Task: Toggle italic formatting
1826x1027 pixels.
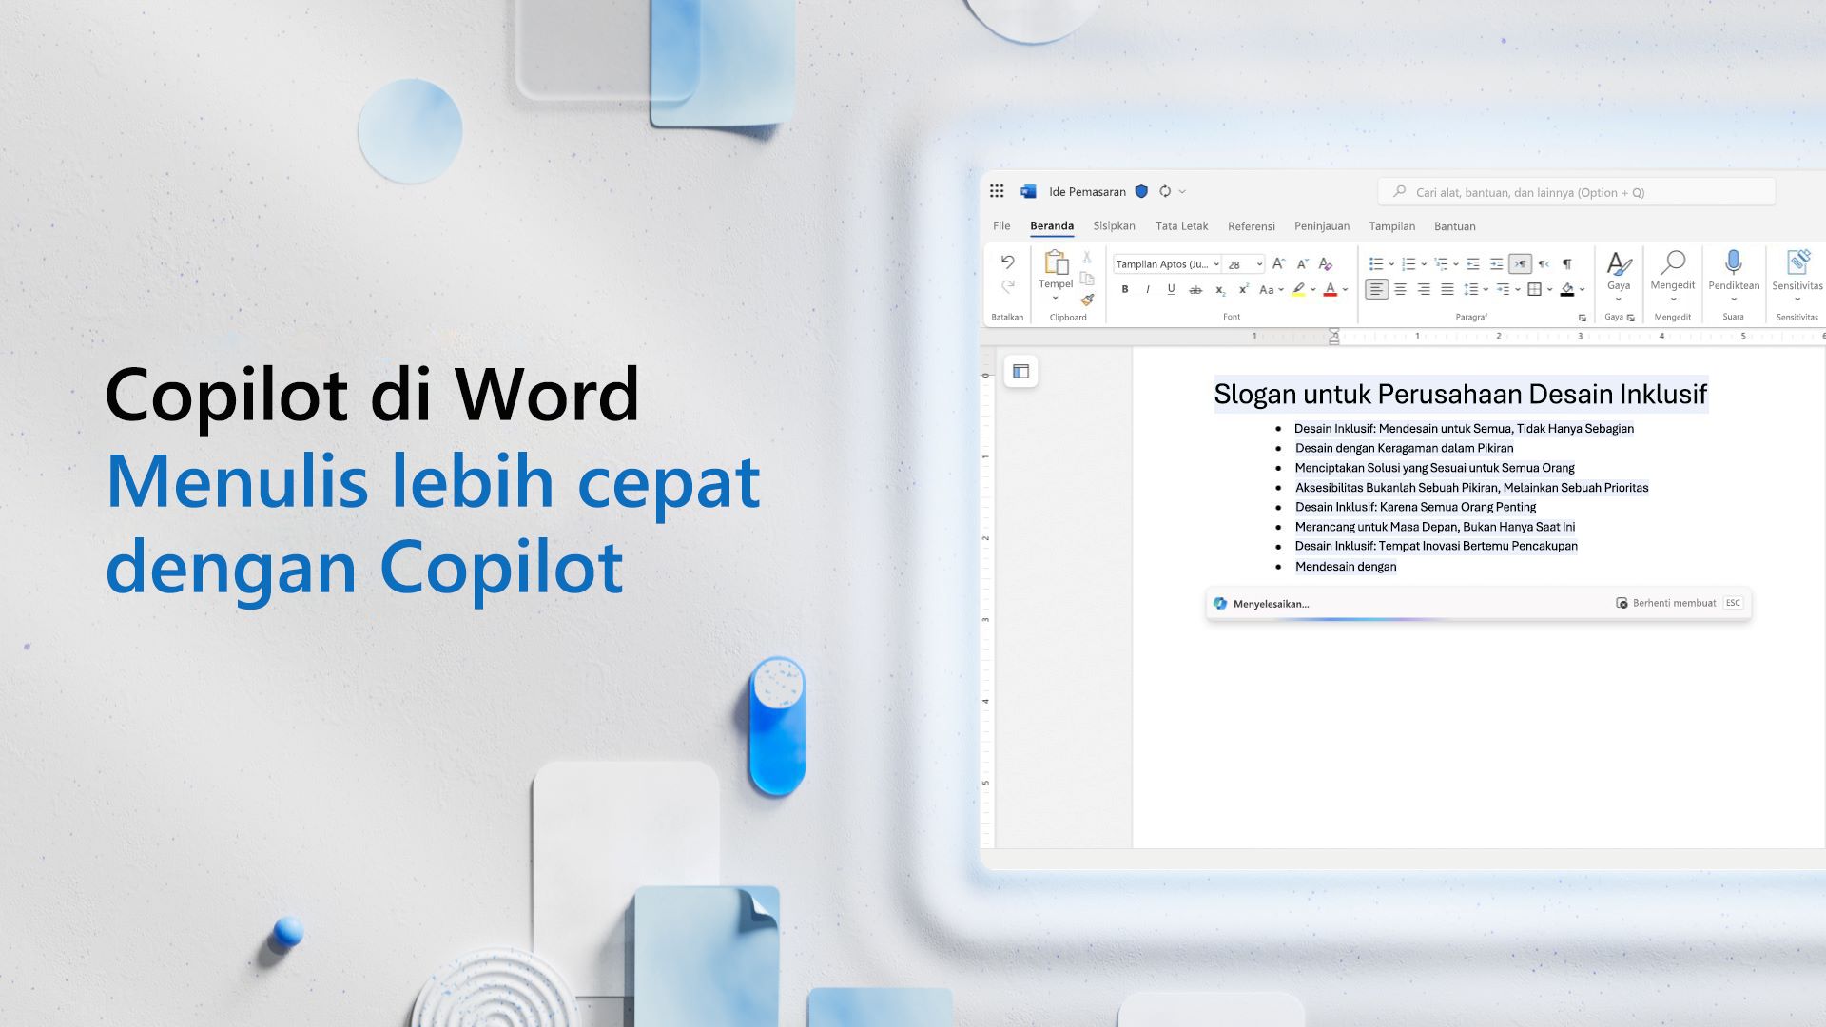Action: click(1148, 289)
